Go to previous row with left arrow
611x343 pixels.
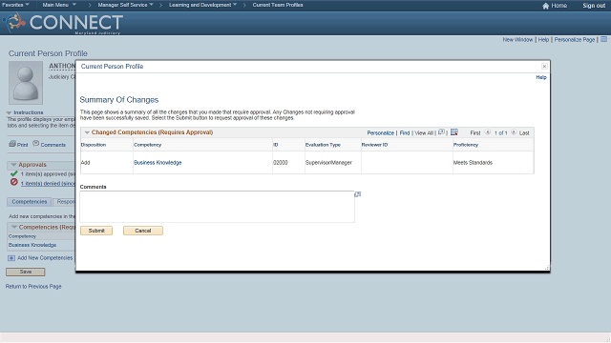(488, 132)
